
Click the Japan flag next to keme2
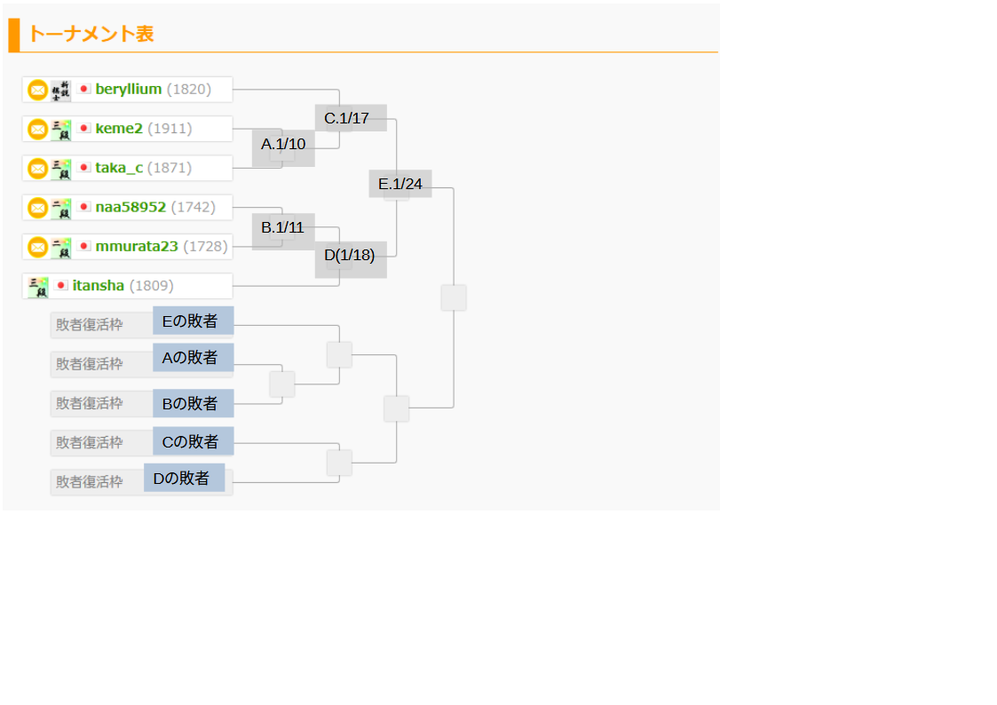point(84,129)
